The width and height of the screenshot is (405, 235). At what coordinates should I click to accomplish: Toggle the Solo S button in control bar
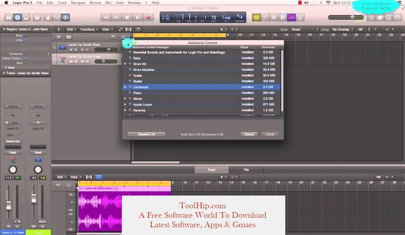[x=282, y=18]
